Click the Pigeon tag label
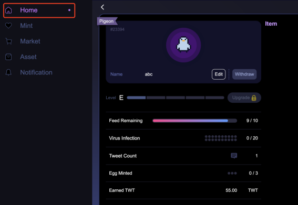Viewport: 298px width, 205px height. 107,21
